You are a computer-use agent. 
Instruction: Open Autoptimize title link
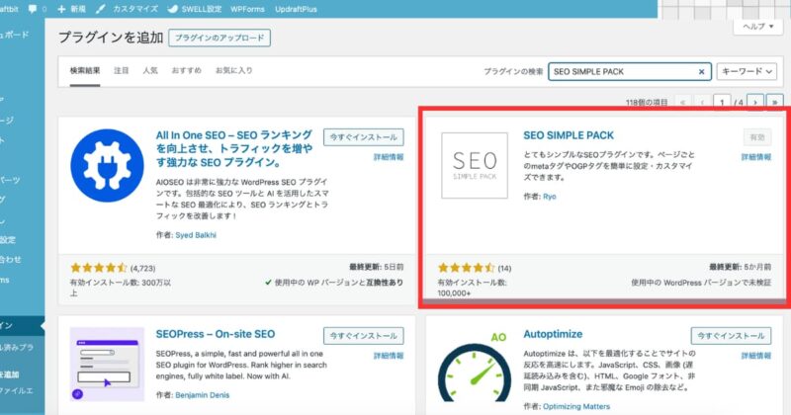(553, 334)
